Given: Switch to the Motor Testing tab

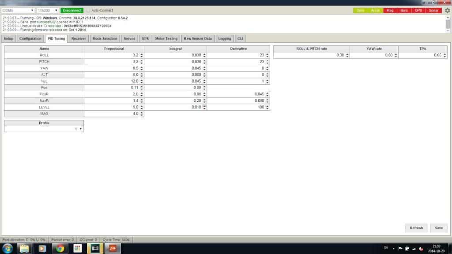Looking at the screenshot, I should (166, 39).
